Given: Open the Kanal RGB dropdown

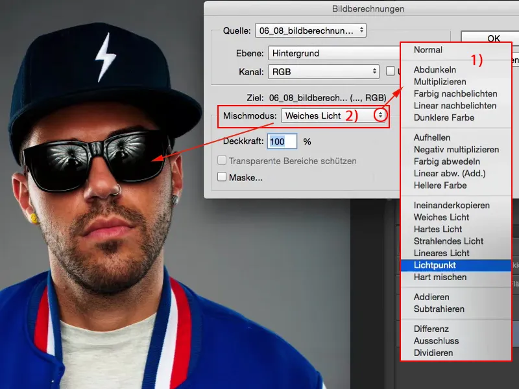Looking at the screenshot, I should (x=323, y=71).
